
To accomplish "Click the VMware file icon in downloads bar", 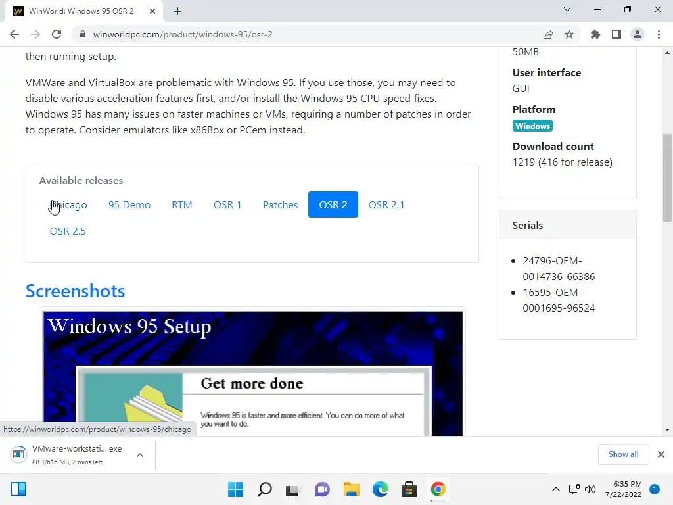I will click(x=18, y=454).
